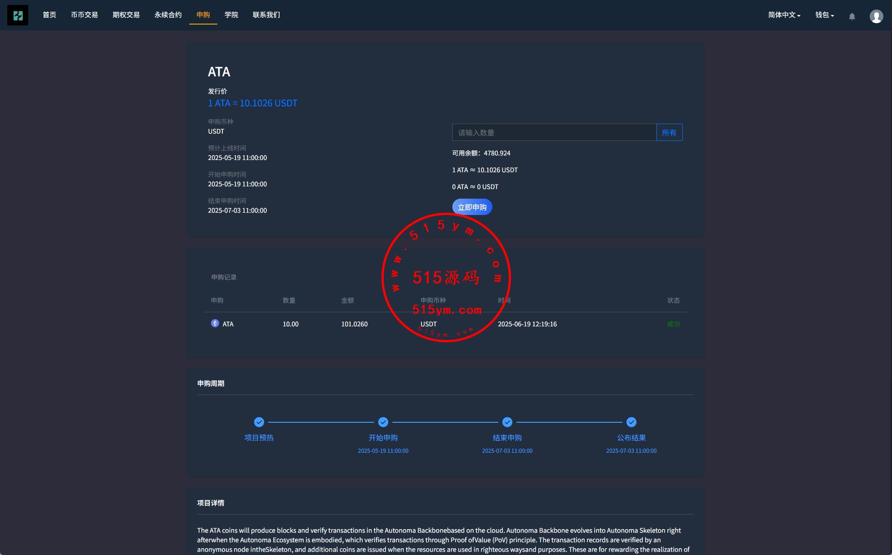Click the 开始申购 checkmark step icon

pyautogui.click(x=383, y=422)
